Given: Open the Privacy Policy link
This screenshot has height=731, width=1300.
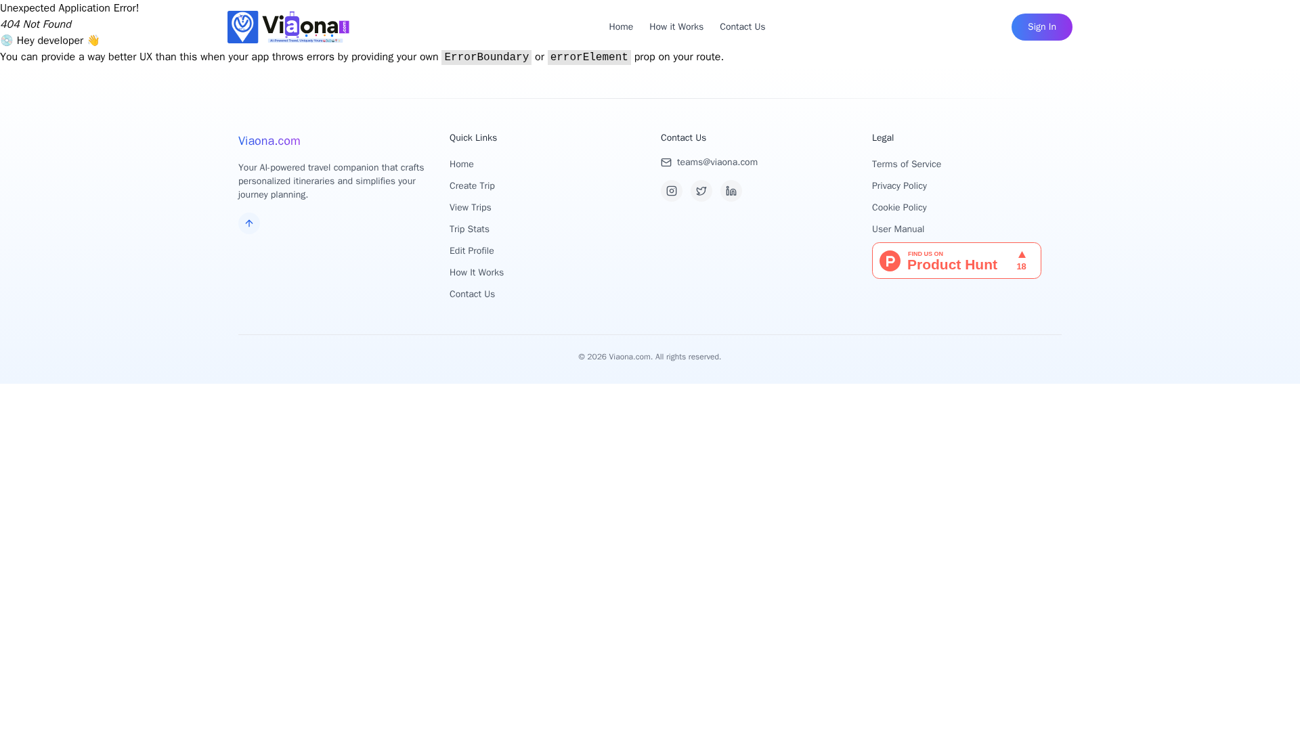Looking at the screenshot, I should point(899,186).
